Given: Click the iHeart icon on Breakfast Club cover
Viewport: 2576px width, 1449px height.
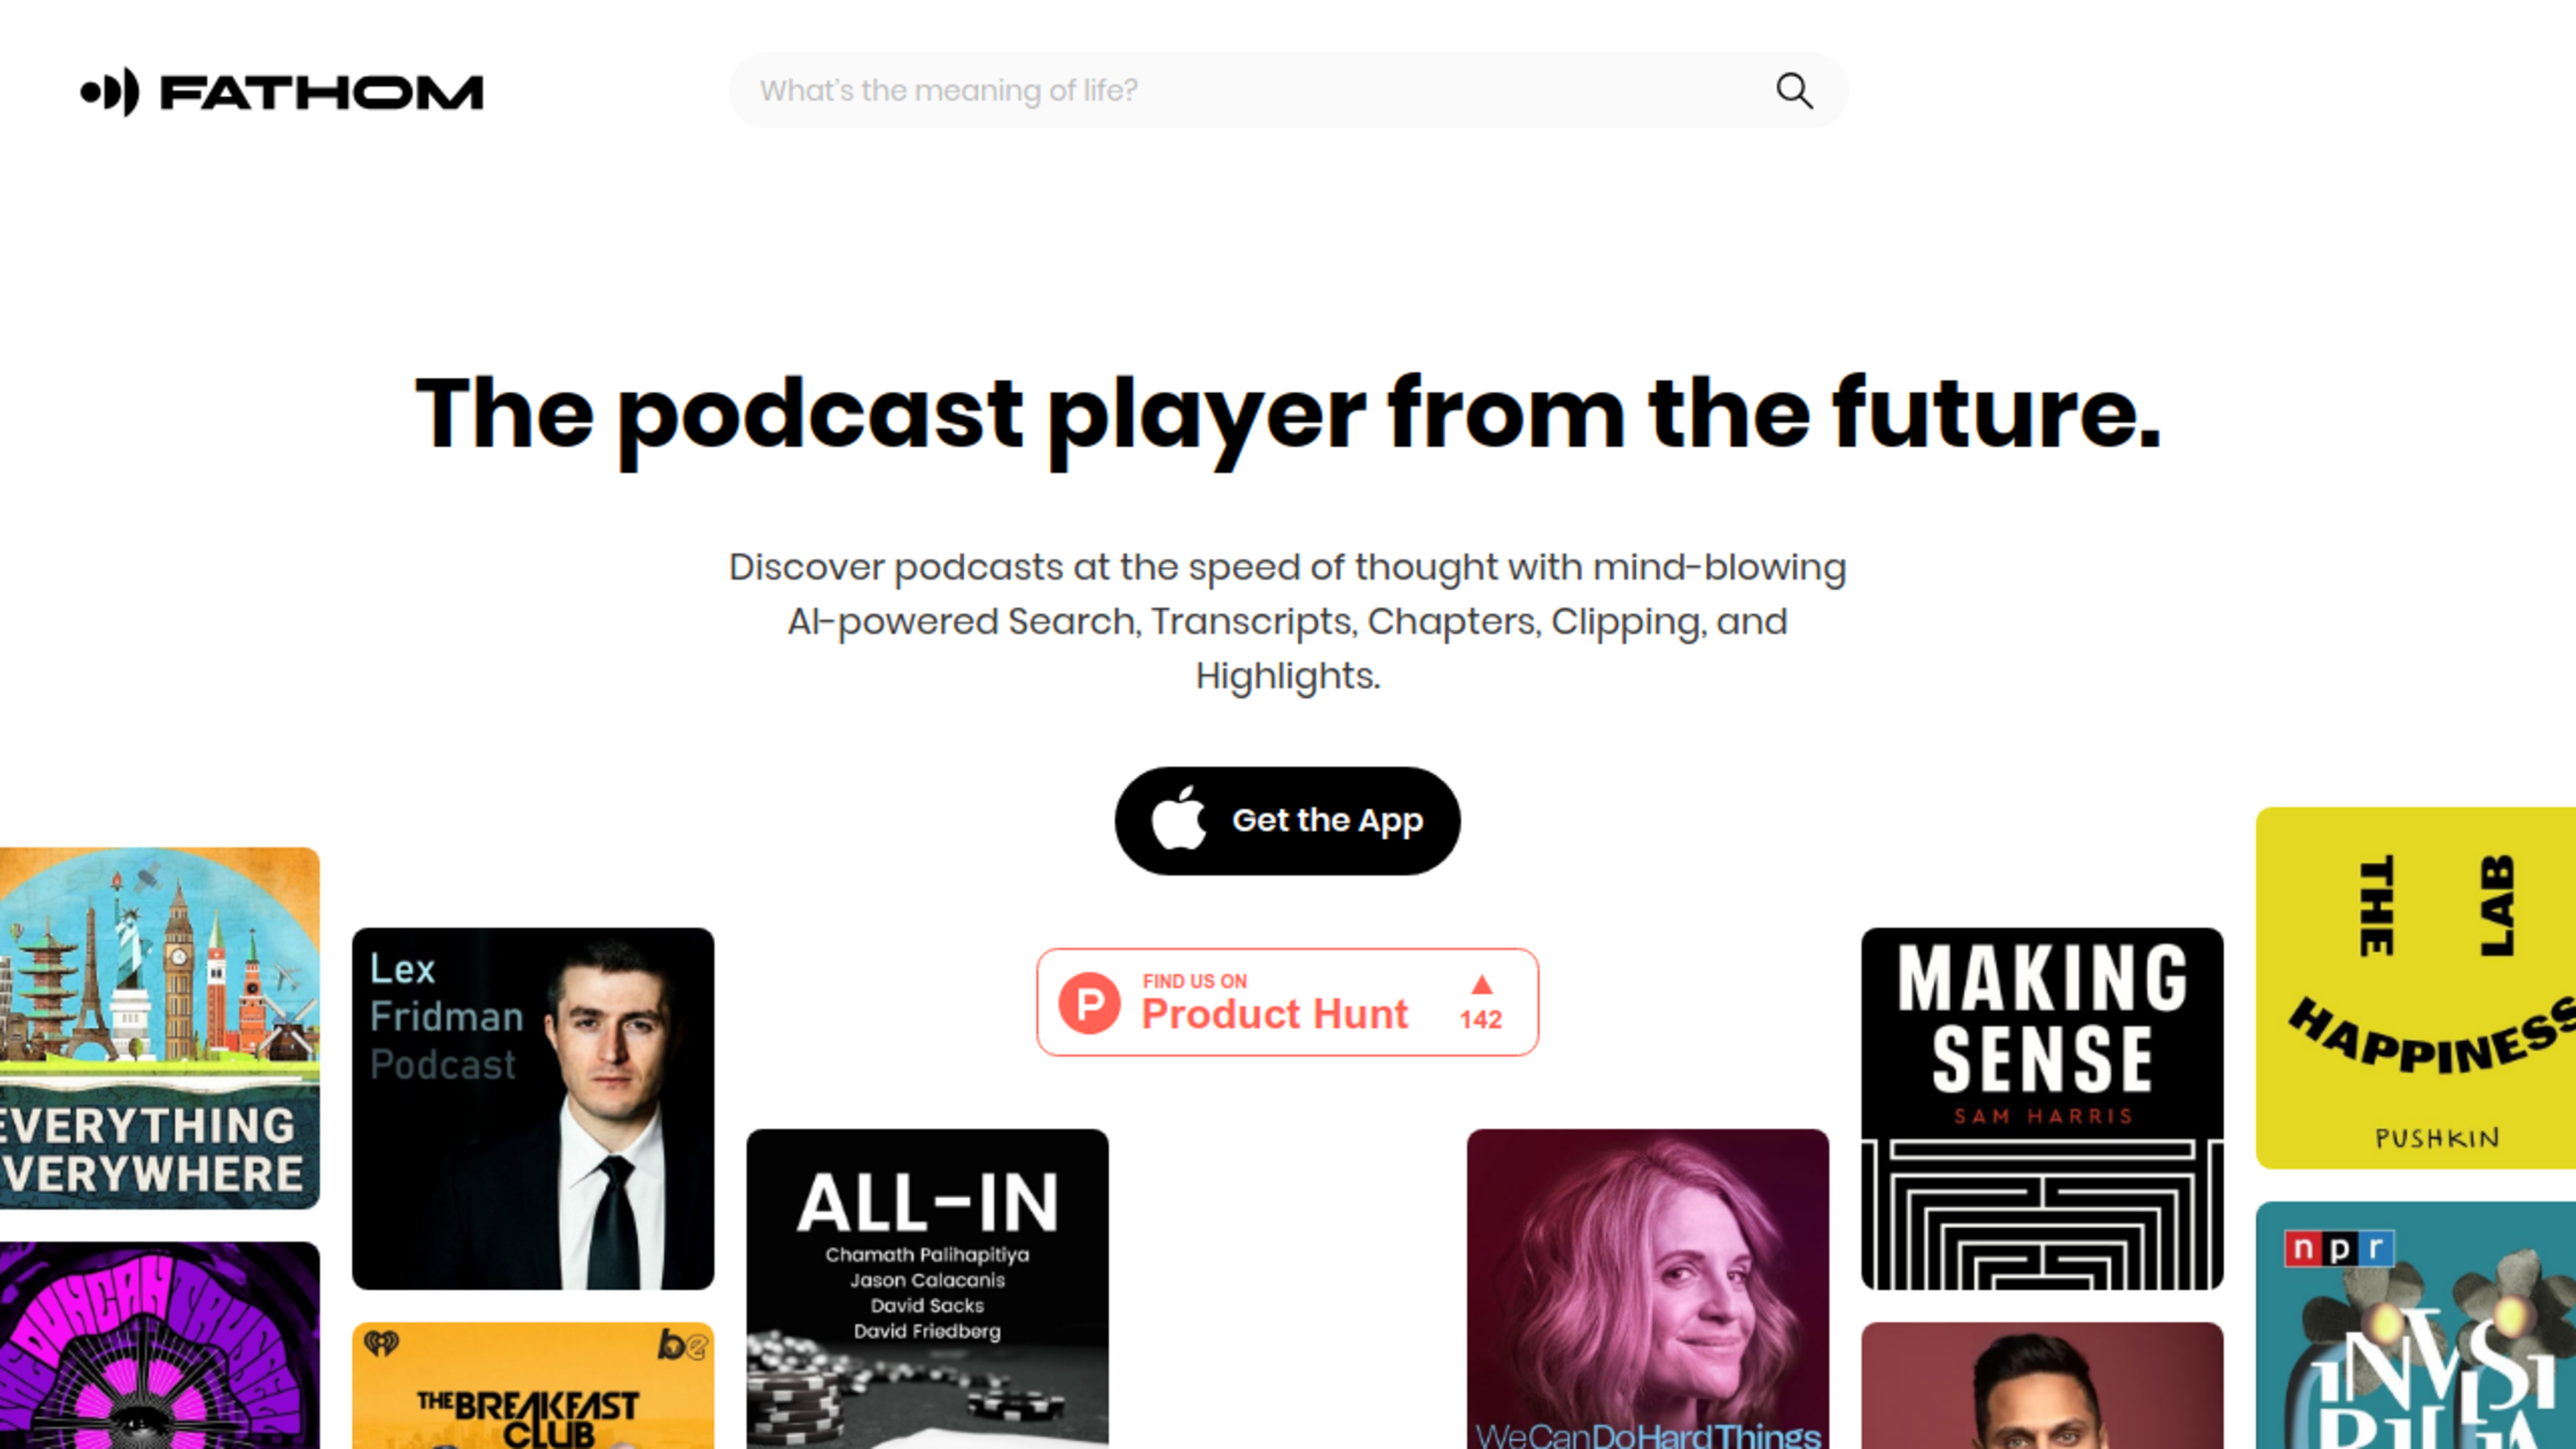Looking at the screenshot, I should (381, 1343).
